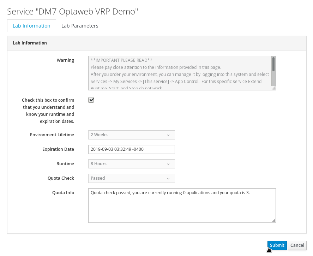Switch to the Lab Parameters tab
This screenshot has width=313, height=256.
coord(80,26)
